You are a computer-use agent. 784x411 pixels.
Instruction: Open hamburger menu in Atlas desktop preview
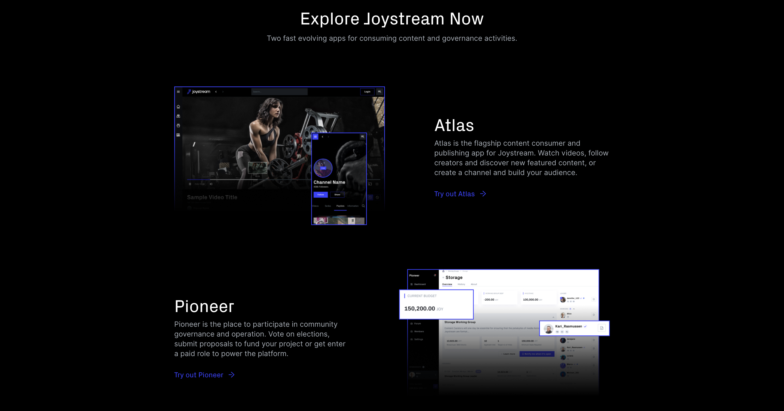tap(178, 92)
